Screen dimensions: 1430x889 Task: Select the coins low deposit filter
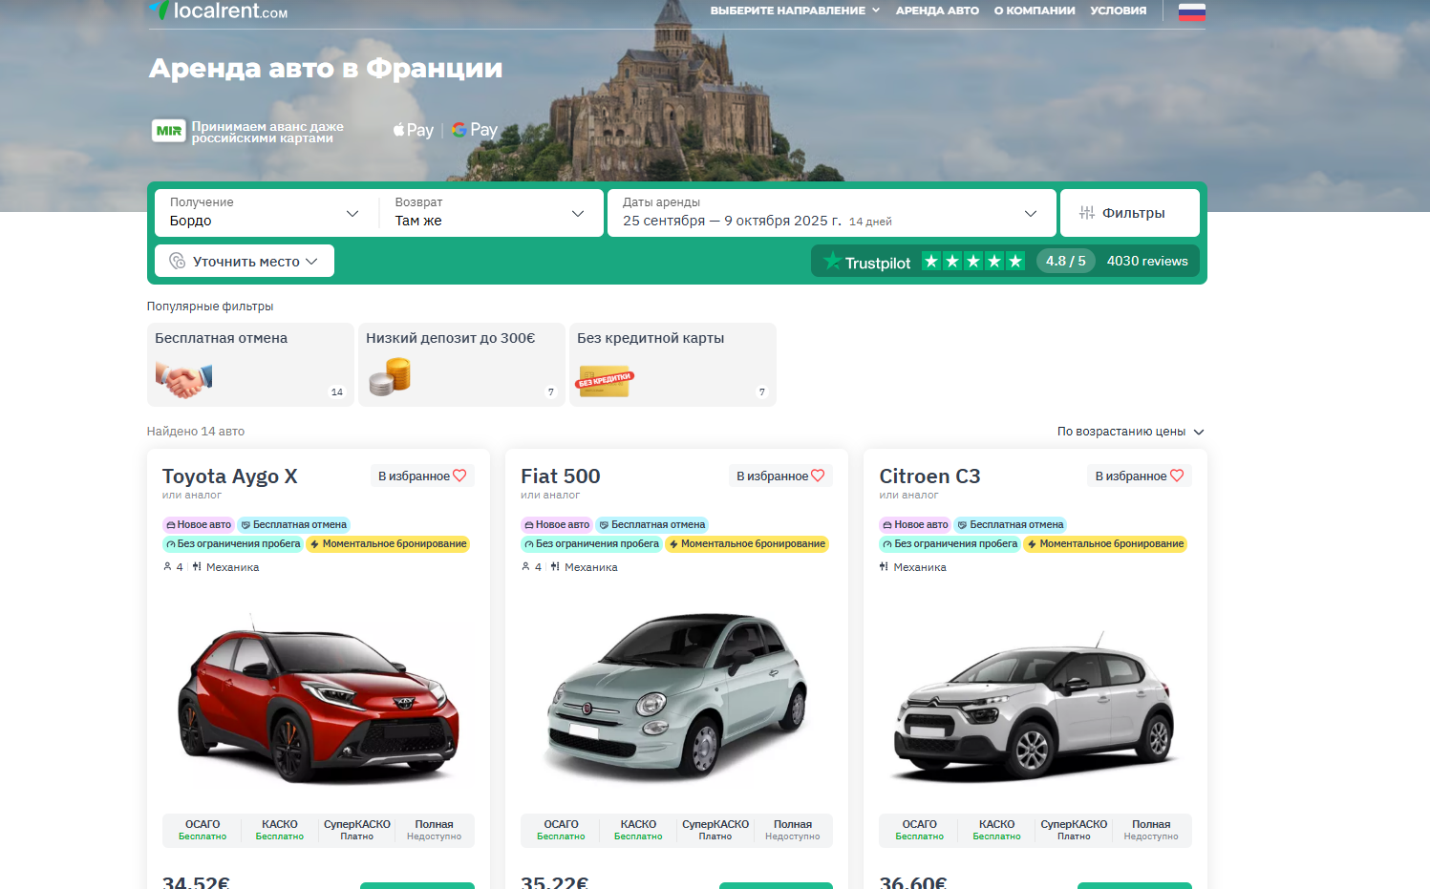point(461,365)
